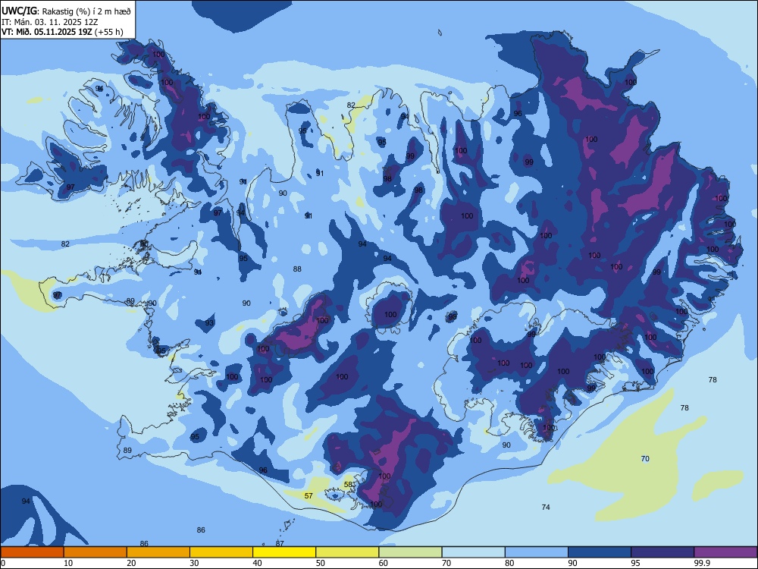Click the '30' legend scale label

194,563
